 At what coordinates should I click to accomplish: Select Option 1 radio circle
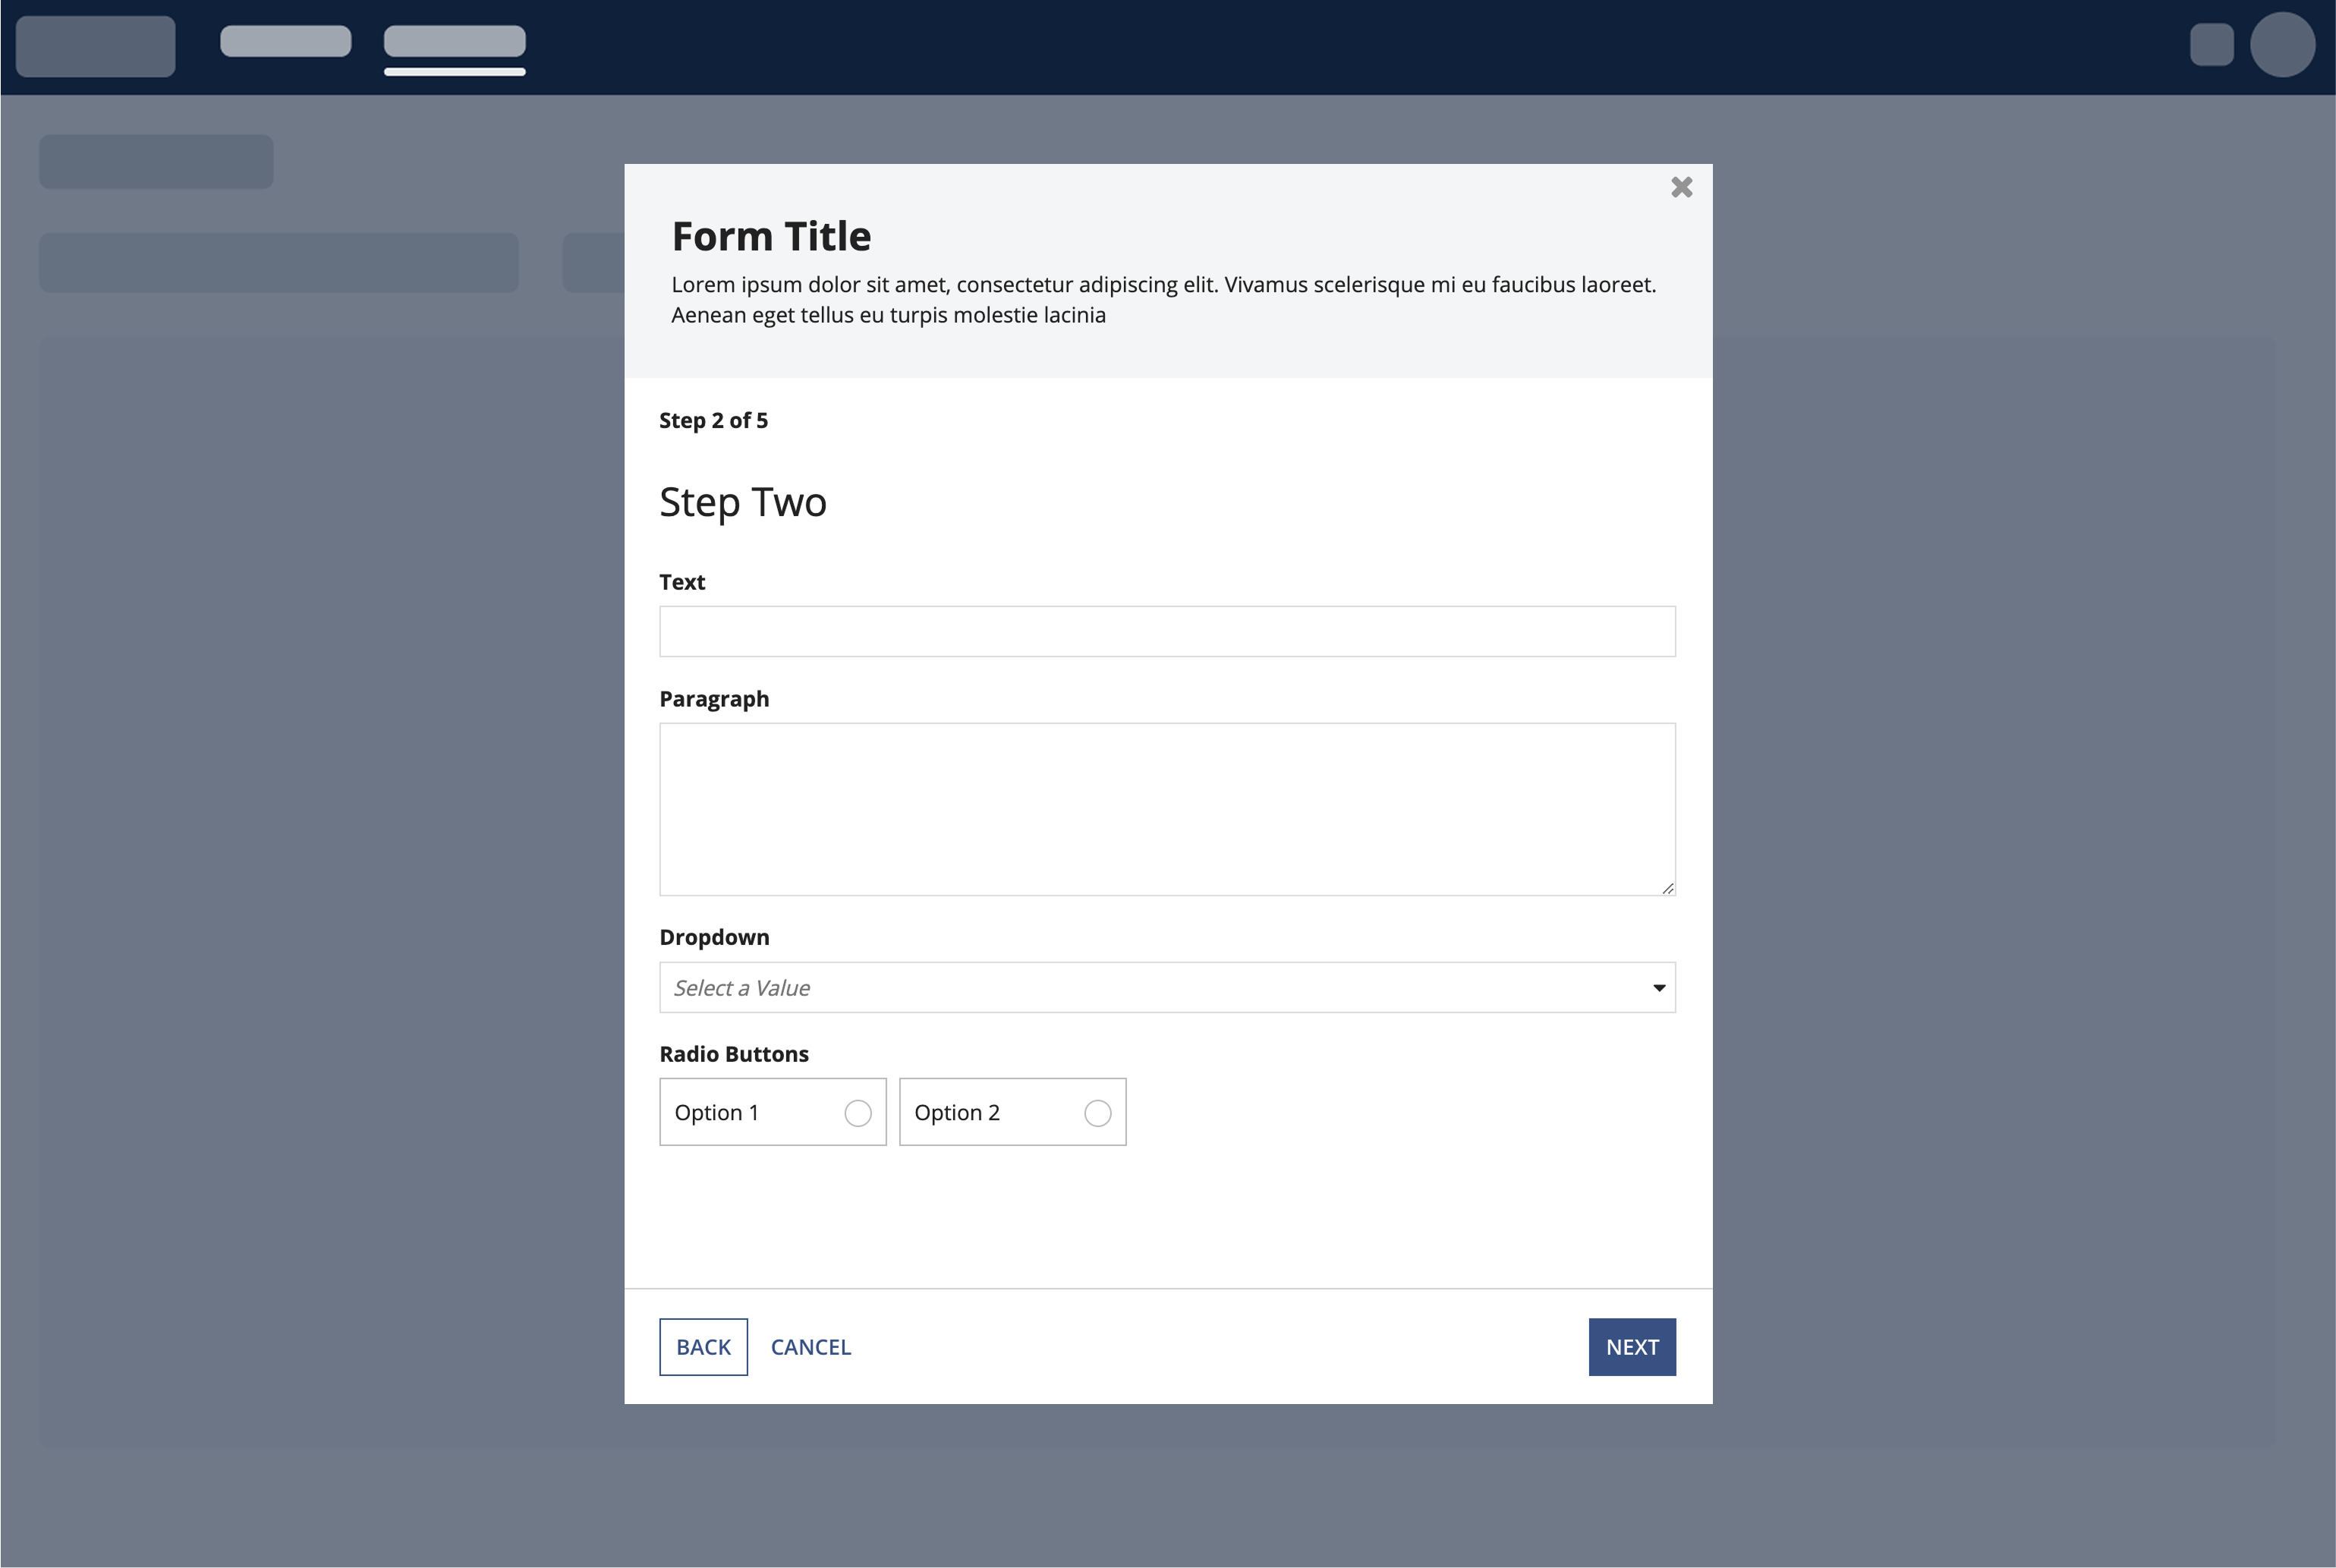[x=857, y=1113]
